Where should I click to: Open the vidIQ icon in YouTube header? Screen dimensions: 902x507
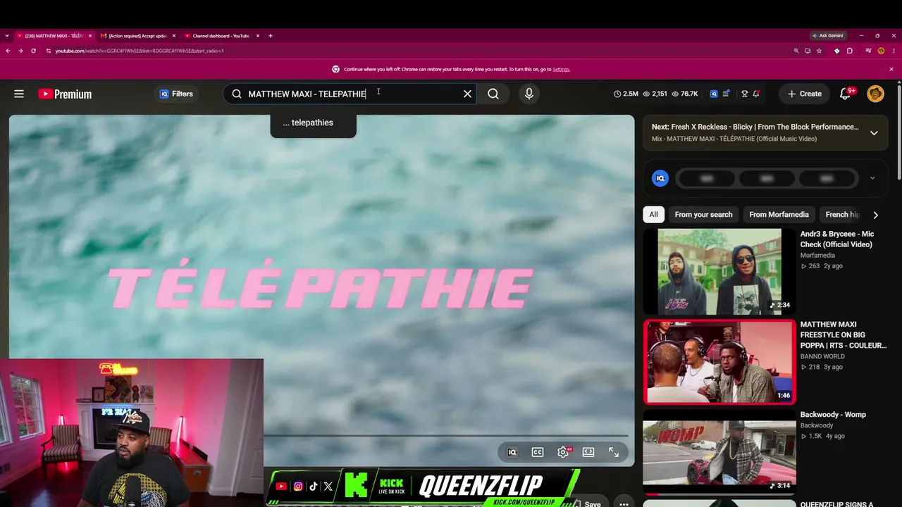pyautogui.click(x=714, y=94)
